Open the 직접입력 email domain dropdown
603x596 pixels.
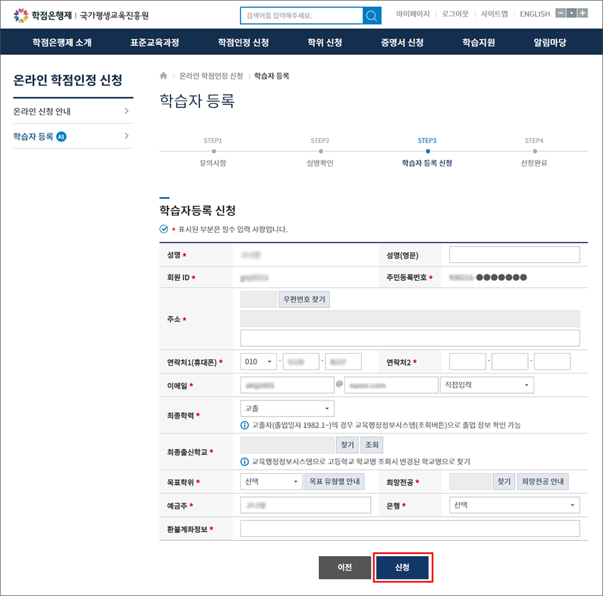coord(486,385)
